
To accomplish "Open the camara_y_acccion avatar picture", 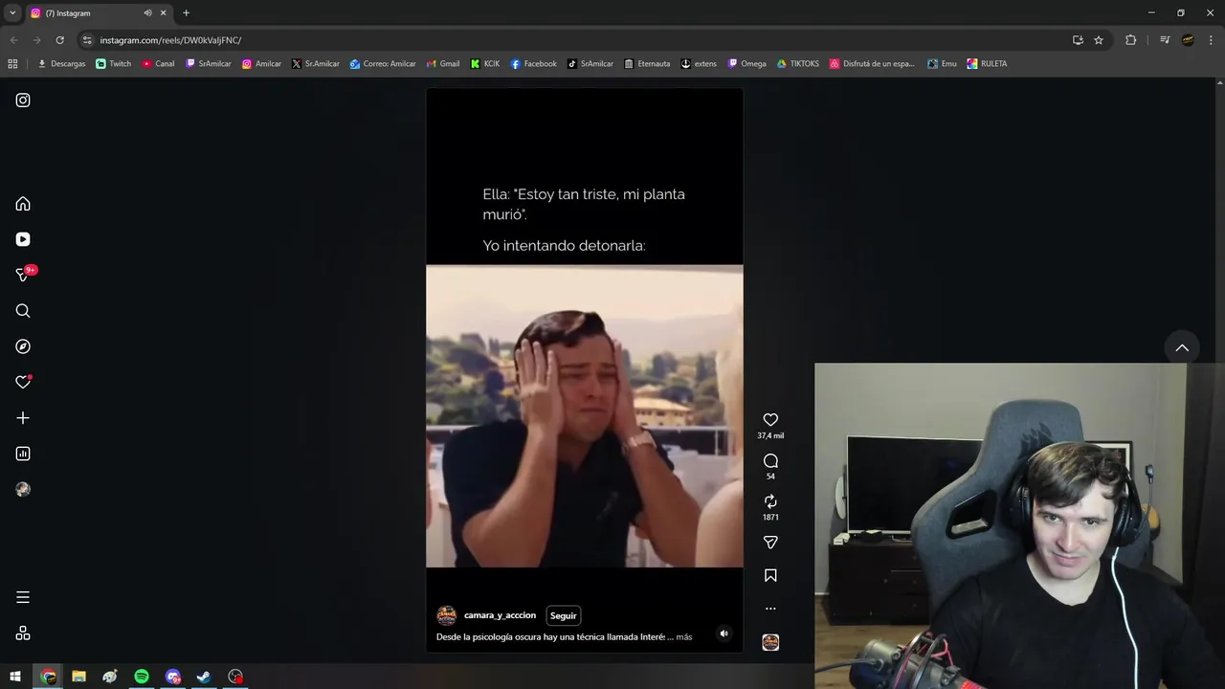I will click(446, 615).
